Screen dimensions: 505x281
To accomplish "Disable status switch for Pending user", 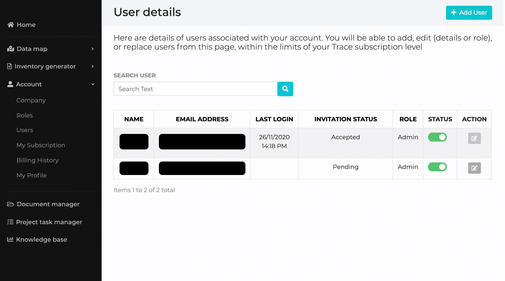I will point(437,167).
